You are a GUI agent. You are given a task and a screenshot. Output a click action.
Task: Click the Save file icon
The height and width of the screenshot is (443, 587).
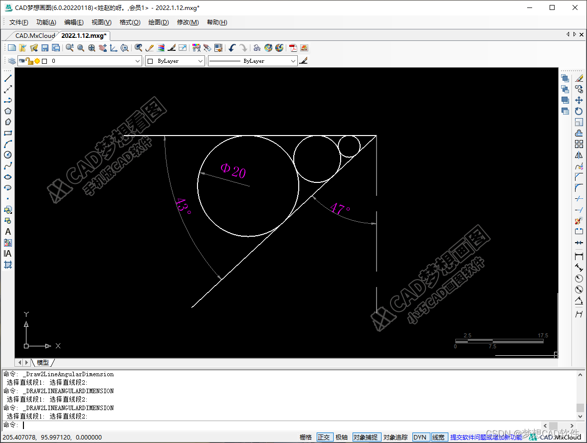coord(45,48)
